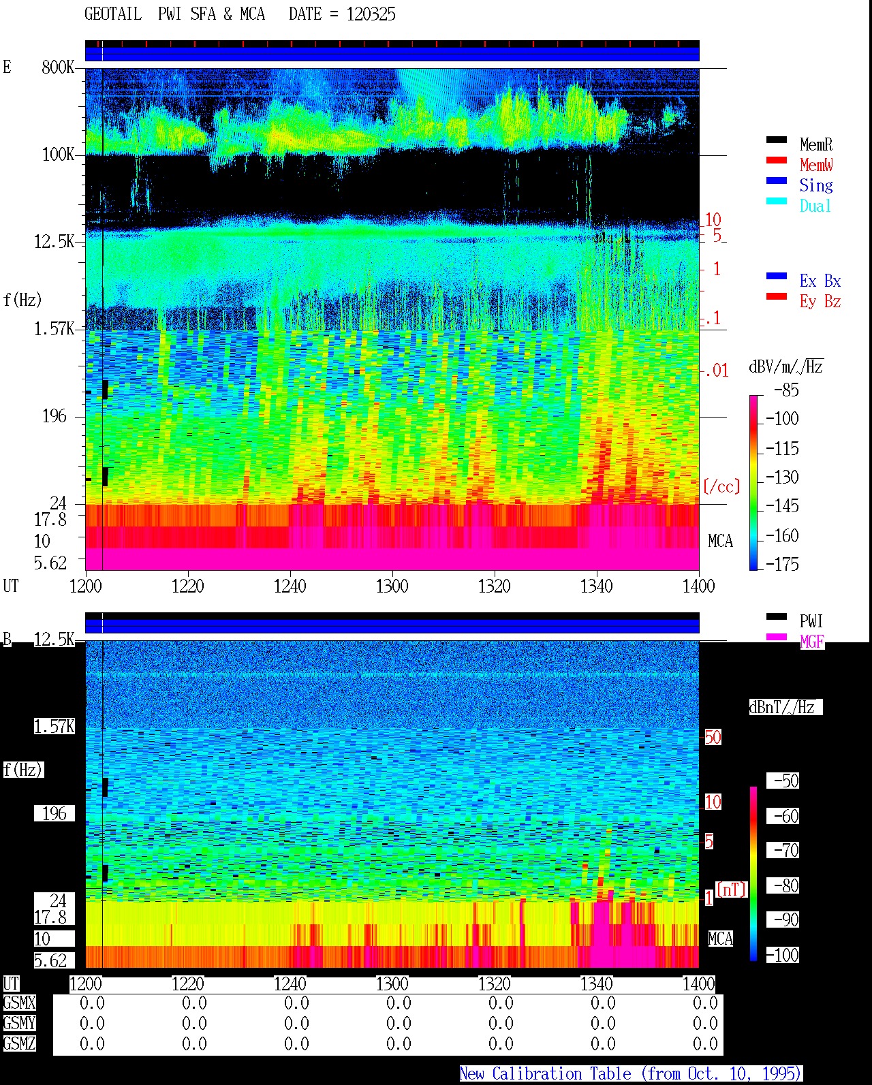This screenshot has width=872, height=1085.
Task: Click the [/cc] density axis label
Action: point(721,486)
